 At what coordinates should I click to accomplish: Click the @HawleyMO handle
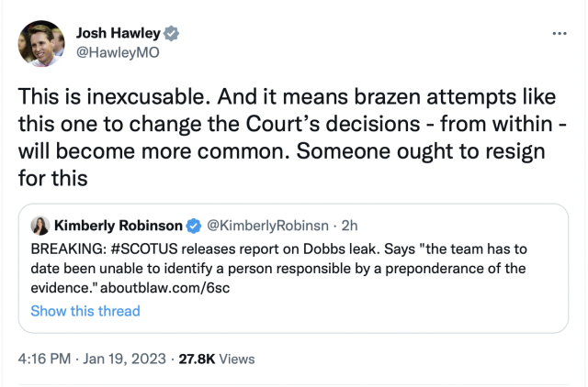pyautogui.click(x=118, y=52)
